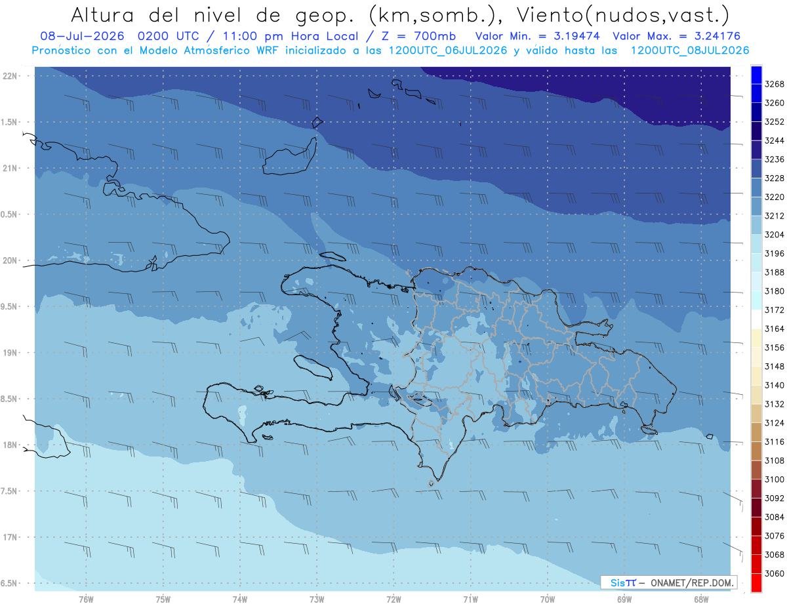Image resolution: width=787 pixels, height=608 pixels.
Task: Click the '3244' colorbar value
Action: (x=774, y=140)
